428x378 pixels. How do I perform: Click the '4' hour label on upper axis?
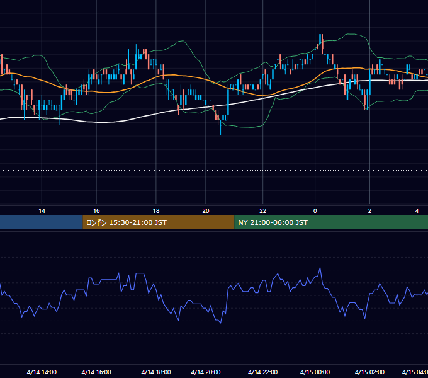click(x=417, y=211)
